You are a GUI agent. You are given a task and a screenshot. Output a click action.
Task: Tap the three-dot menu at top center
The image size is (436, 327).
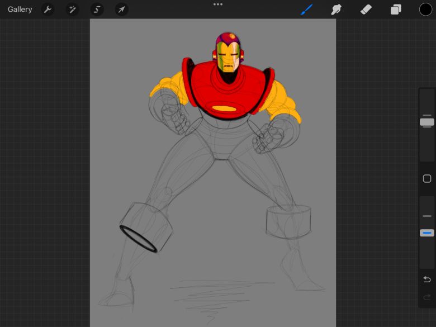tap(218, 4)
